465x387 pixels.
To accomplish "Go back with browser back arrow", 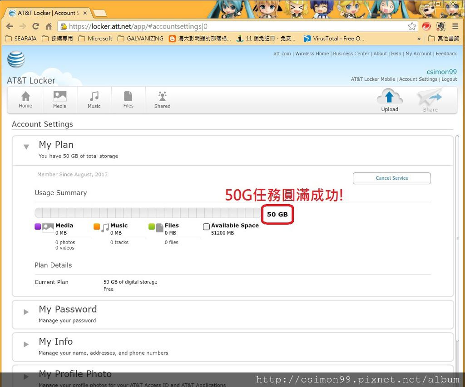I will point(10,26).
